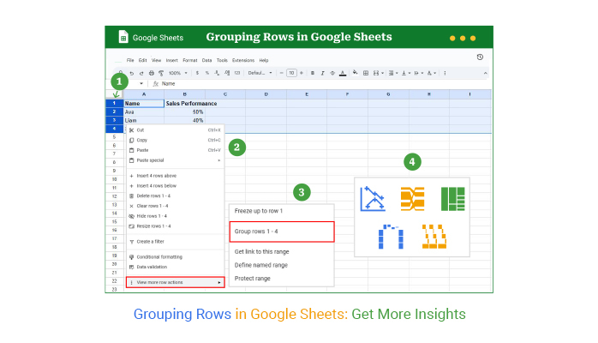Click the Redo toolbar icon
Image resolution: width=598 pixels, height=343 pixels.
[141, 73]
